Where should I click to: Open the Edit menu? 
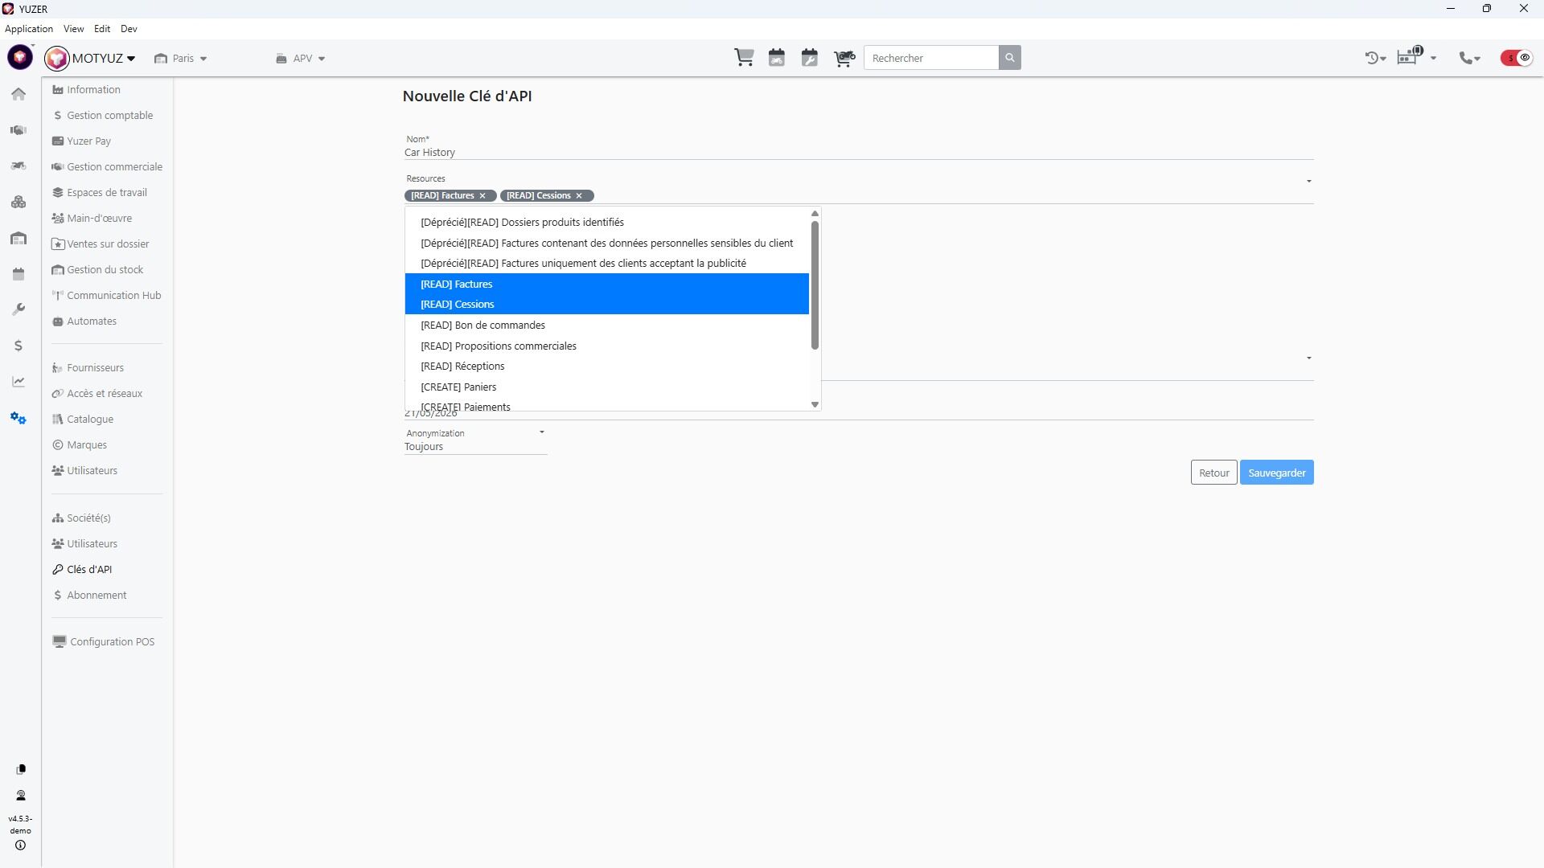(102, 29)
